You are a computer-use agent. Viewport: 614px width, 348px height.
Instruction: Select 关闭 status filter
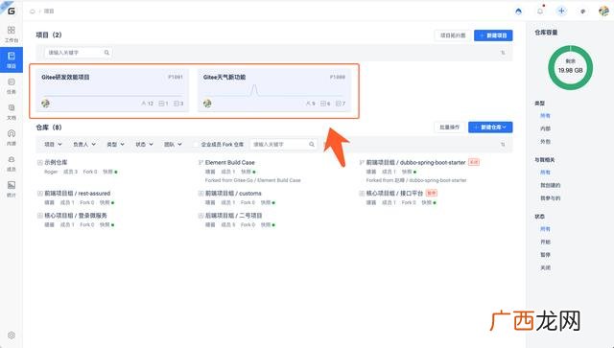click(545, 267)
